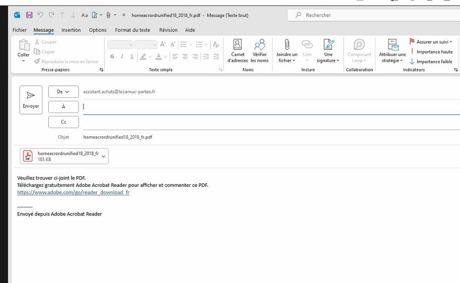Open the Révision tab
The width and height of the screenshot is (460, 283).
click(x=169, y=30)
